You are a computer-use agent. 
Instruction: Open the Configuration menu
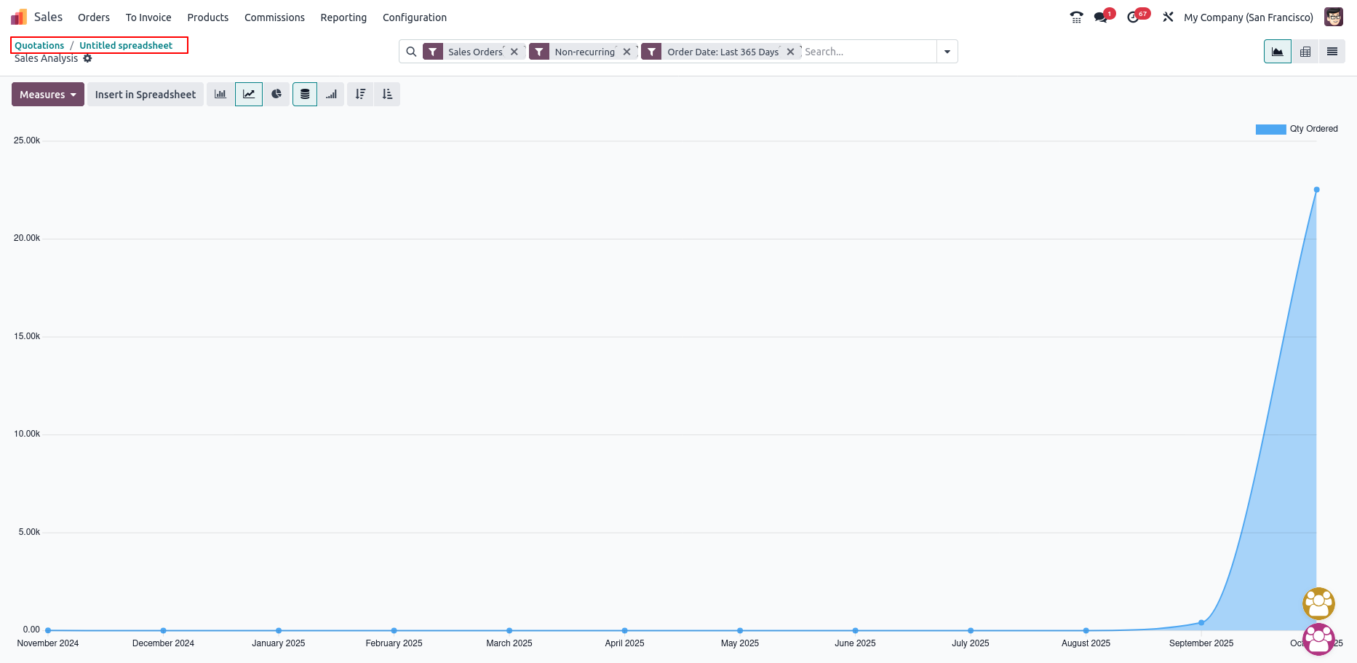(415, 17)
